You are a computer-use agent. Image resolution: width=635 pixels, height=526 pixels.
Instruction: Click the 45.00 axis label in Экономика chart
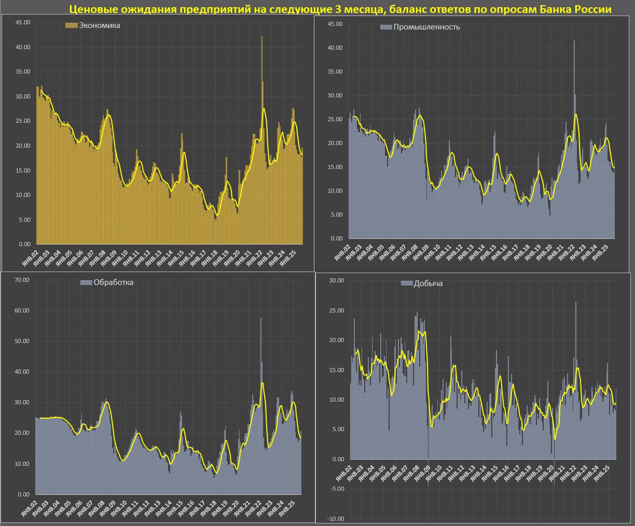click(x=23, y=22)
